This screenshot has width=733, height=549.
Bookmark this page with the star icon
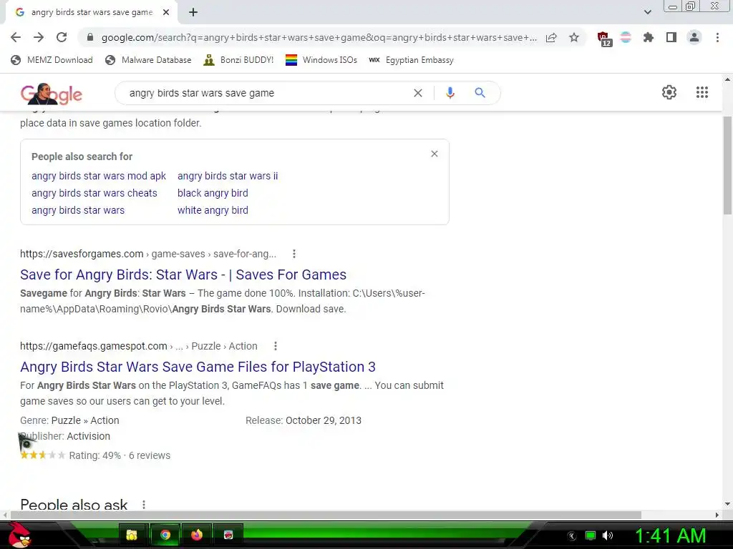pyautogui.click(x=574, y=37)
